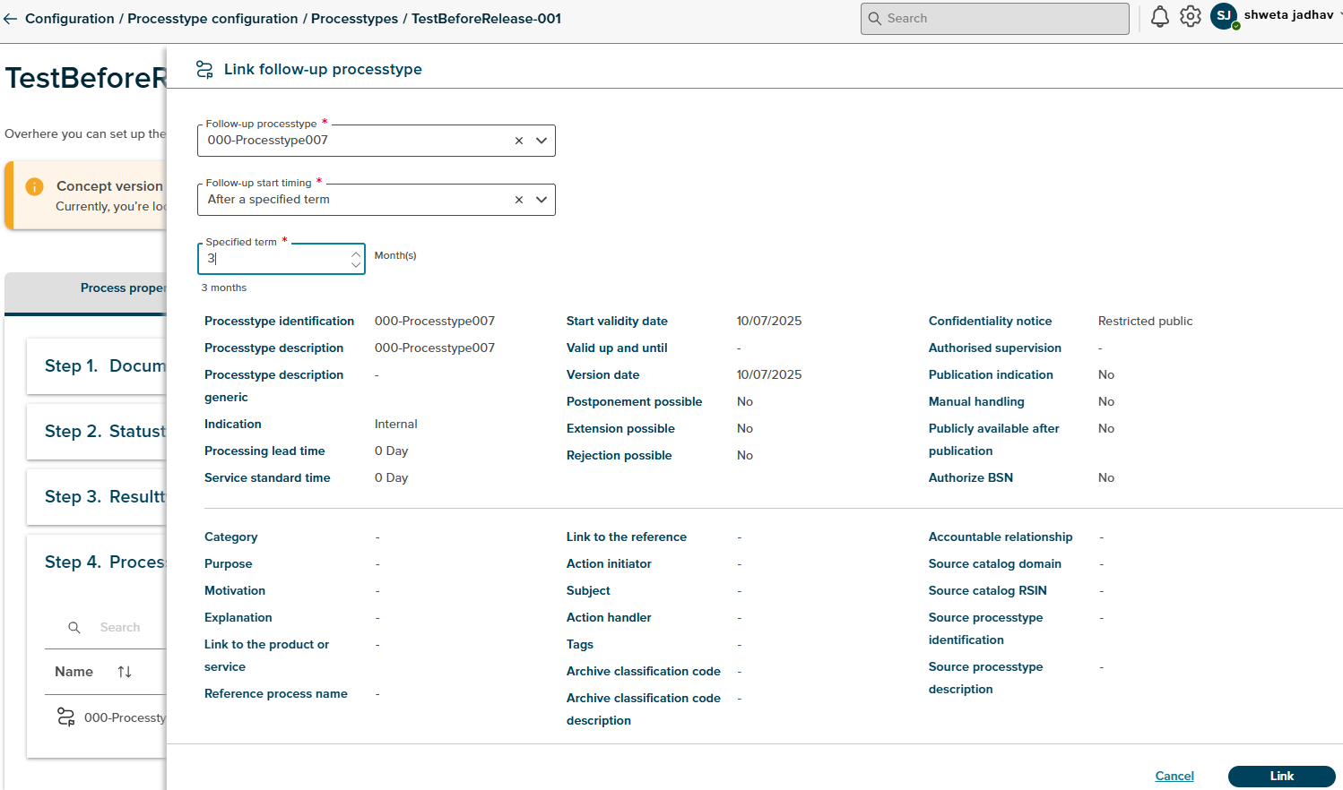Open the settings gear icon
This screenshot has width=1343, height=790.
pos(1190,17)
